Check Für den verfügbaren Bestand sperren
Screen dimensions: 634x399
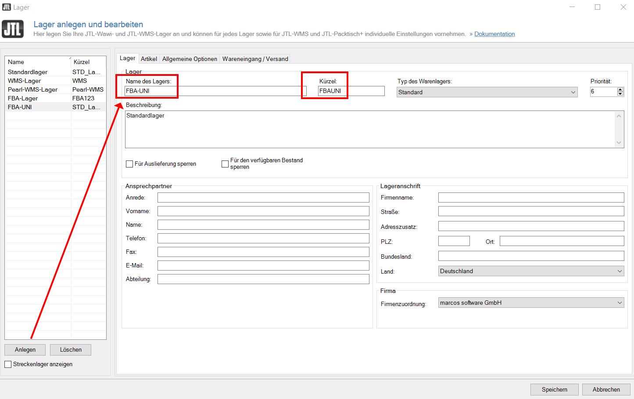[x=225, y=164]
